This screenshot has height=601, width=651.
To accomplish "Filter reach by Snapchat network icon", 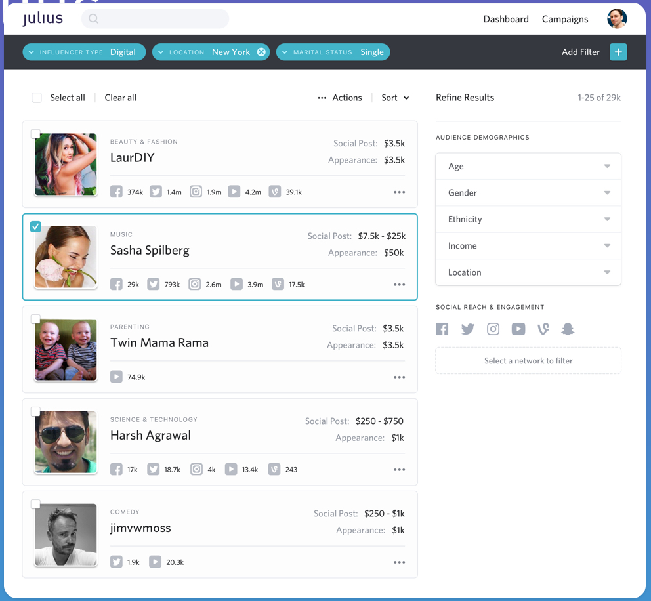I will [x=568, y=329].
